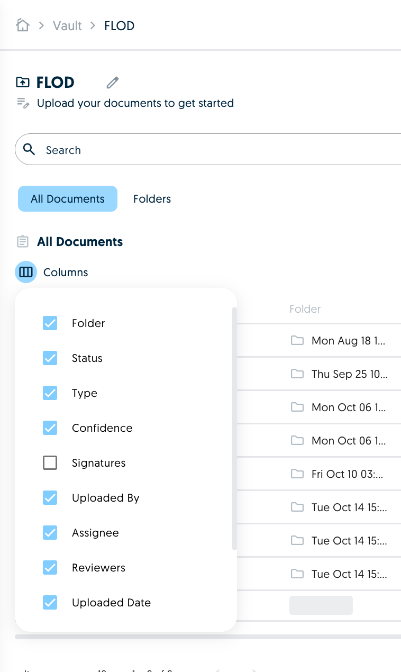Open the Thu Sep 25 folder entry

pos(350,374)
